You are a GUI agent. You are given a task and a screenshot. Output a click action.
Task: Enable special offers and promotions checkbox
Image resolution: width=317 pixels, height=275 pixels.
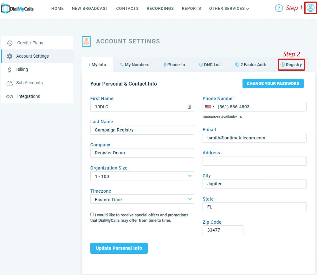(92, 214)
